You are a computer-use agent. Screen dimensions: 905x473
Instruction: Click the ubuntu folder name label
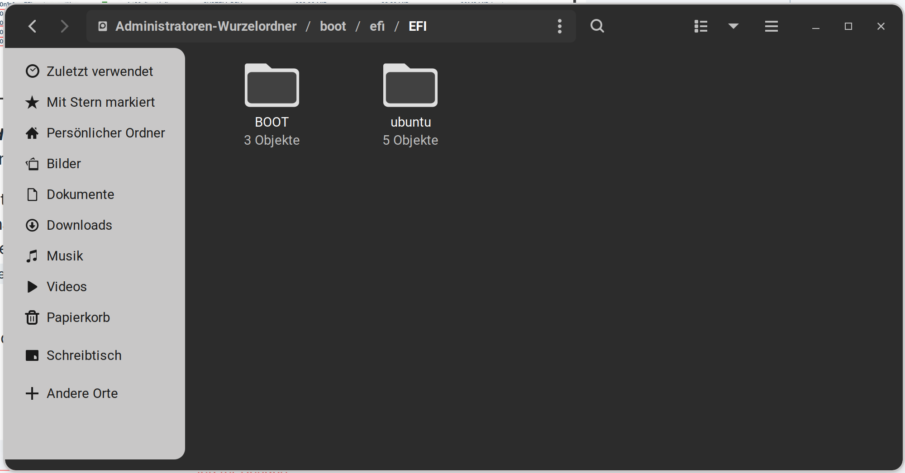tap(410, 122)
